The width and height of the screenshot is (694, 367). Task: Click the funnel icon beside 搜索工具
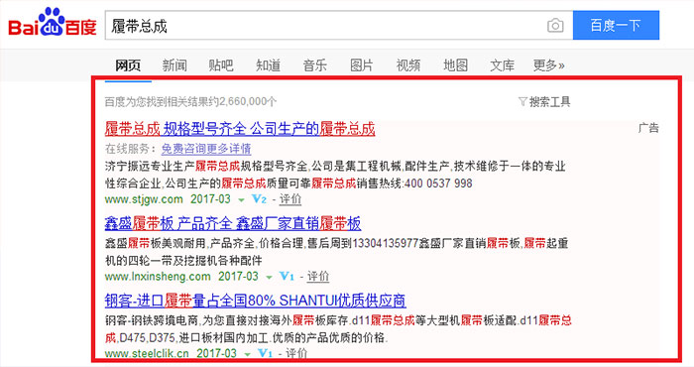click(522, 102)
